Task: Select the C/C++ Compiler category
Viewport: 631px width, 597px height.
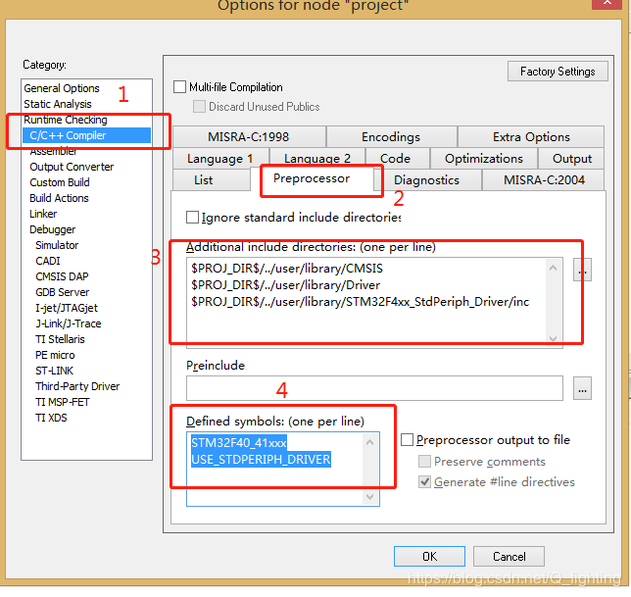Action: pyautogui.click(x=86, y=135)
